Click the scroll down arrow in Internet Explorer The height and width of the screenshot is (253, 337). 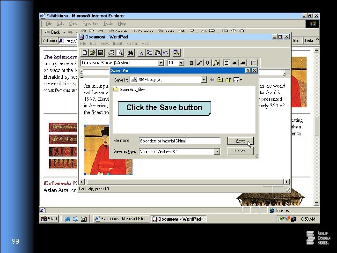316,203
